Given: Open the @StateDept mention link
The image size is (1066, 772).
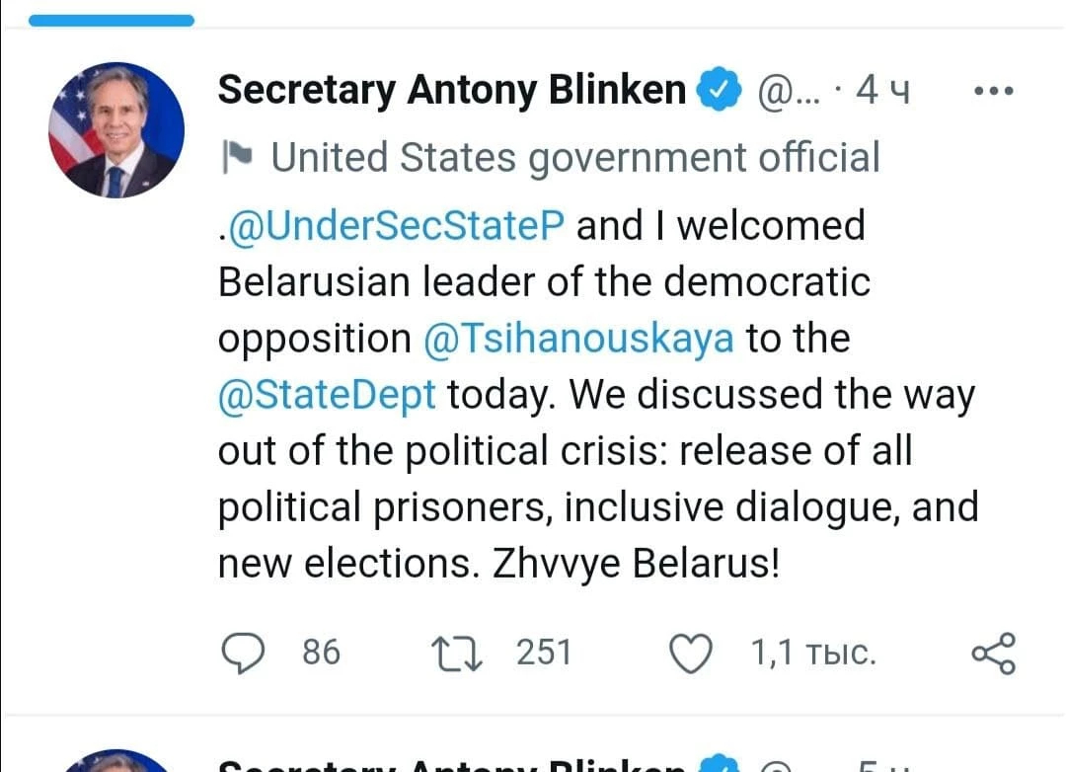Looking at the screenshot, I should 327,395.
